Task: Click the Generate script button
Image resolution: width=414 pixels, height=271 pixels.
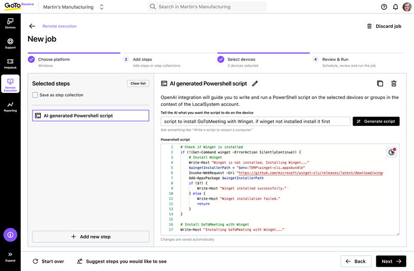Action: coord(376,121)
